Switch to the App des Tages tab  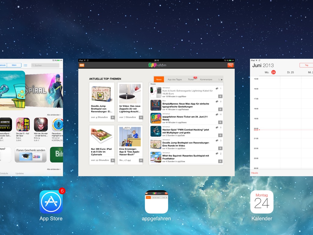(175, 80)
